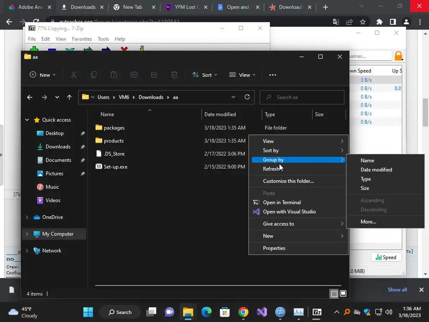
Task: Open the Sort dropdown in Explorer toolbar
Action: pos(204,75)
